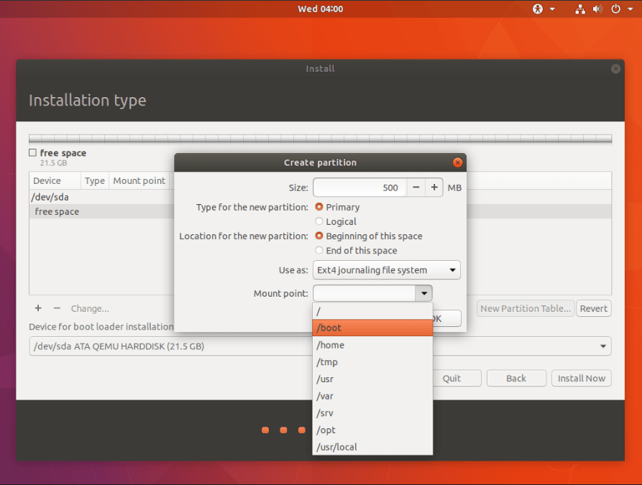
Task: Click the minus icon to delete a partition
Action: coord(54,308)
